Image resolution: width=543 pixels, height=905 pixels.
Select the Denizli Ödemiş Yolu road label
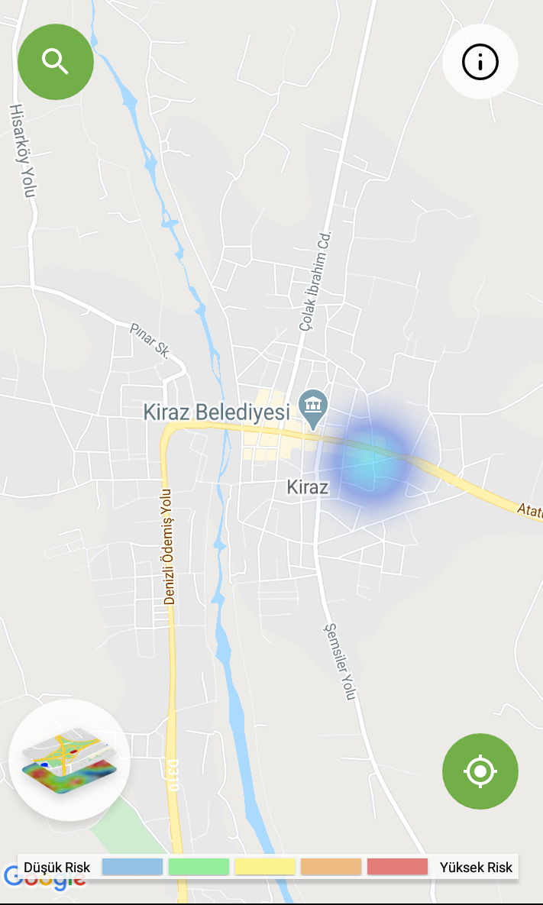pyautogui.click(x=169, y=546)
